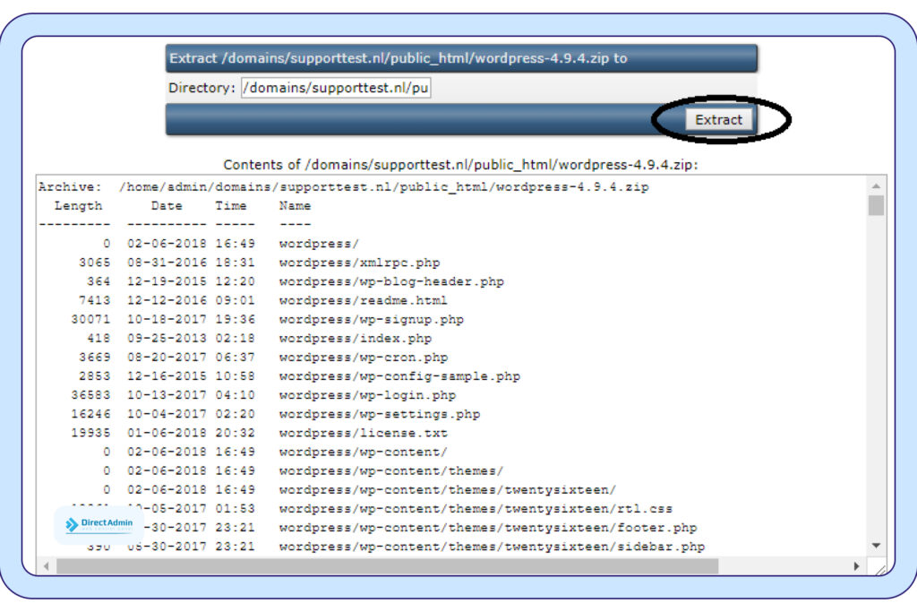Click the vertical scrollbar up arrow

point(876,186)
